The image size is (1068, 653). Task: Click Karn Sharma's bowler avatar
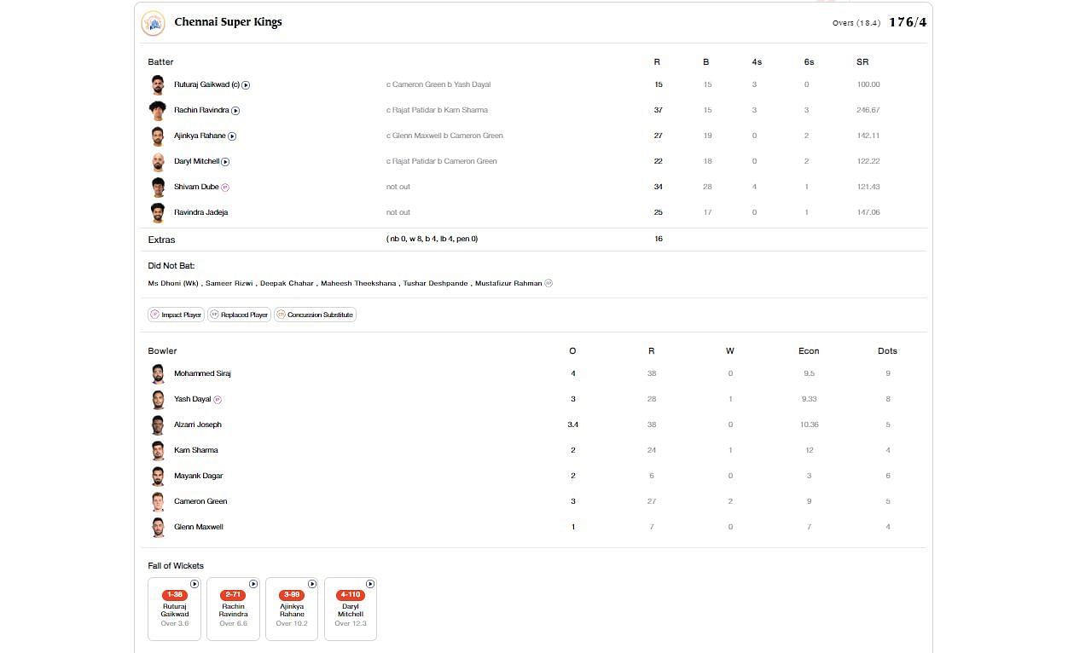(x=158, y=450)
